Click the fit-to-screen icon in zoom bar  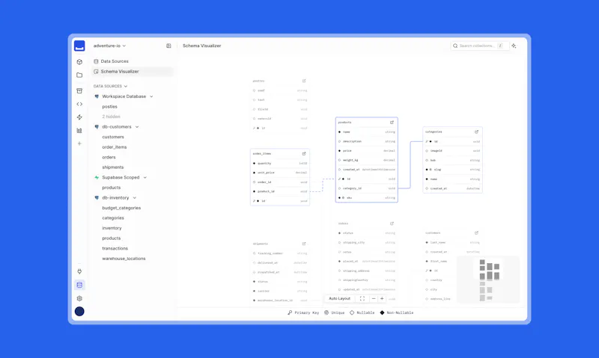coord(362,298)
